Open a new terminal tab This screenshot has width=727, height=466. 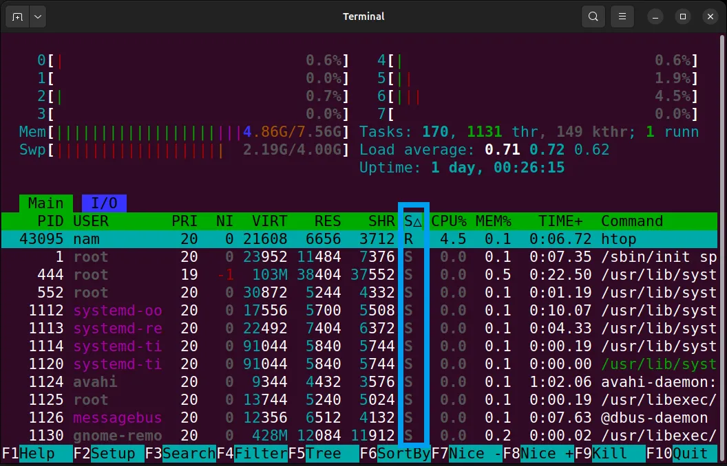pyautogui.click(x=18, y=16)
